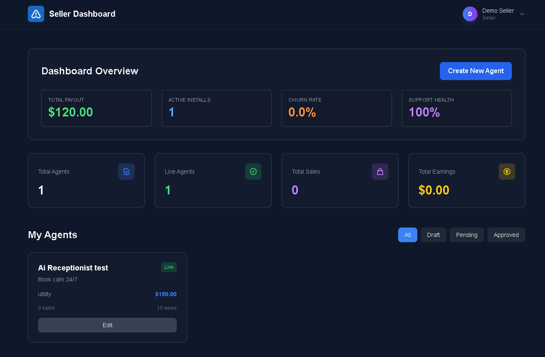Viewport: 545px width, 357px height.
Task: Edit the Ai Receptionist test agent
Action: click(x=107, y=325)
